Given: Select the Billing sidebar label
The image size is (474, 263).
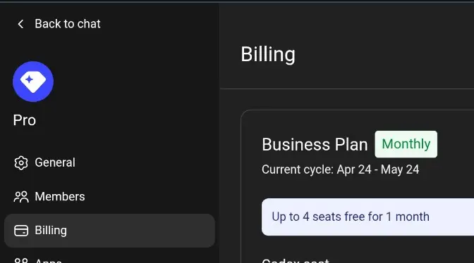Looking at the screenshot, I should point(51,231).
